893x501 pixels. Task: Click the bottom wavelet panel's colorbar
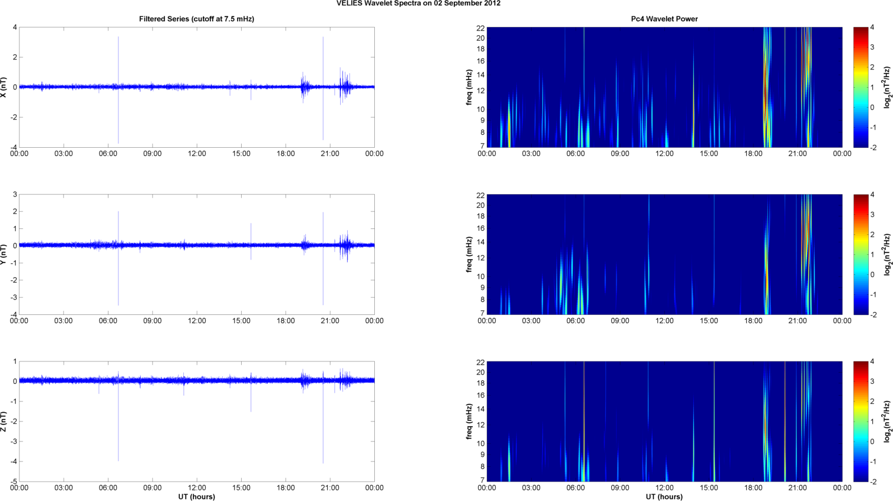point(861,422)
